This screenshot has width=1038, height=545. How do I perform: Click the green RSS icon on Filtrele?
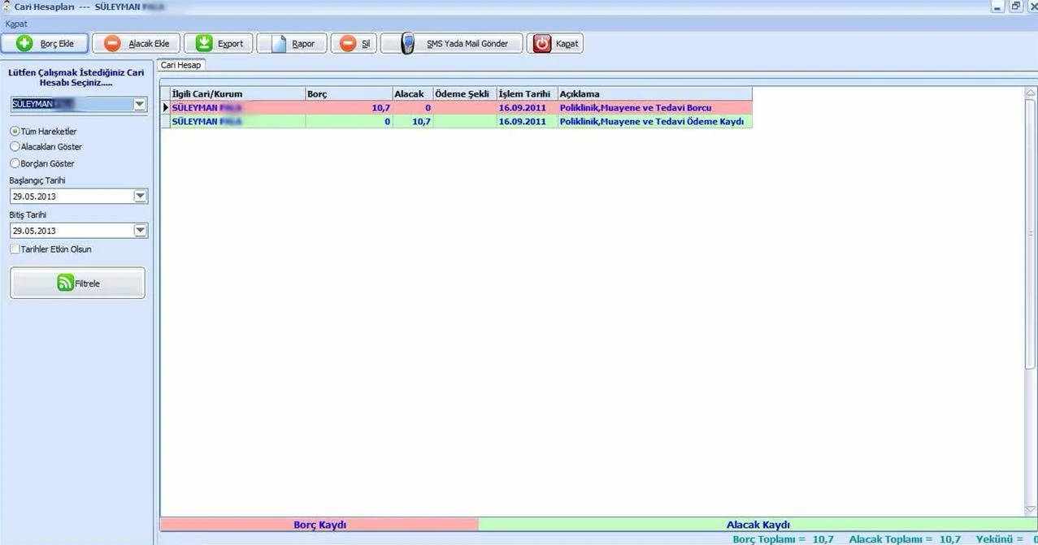(x=65, y=283)
